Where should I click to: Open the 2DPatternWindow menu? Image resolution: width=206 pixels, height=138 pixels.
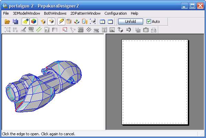click(x=85, y=13)
